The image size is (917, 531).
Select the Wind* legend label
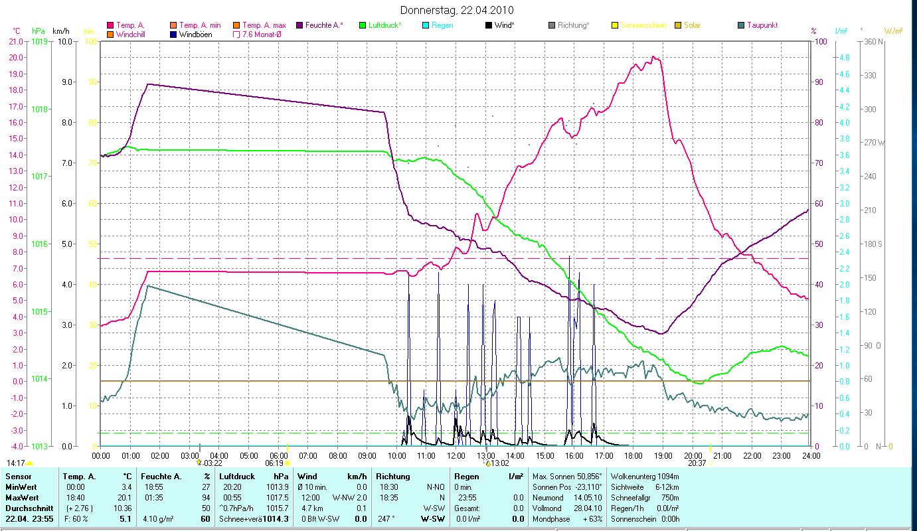[505, 25]
